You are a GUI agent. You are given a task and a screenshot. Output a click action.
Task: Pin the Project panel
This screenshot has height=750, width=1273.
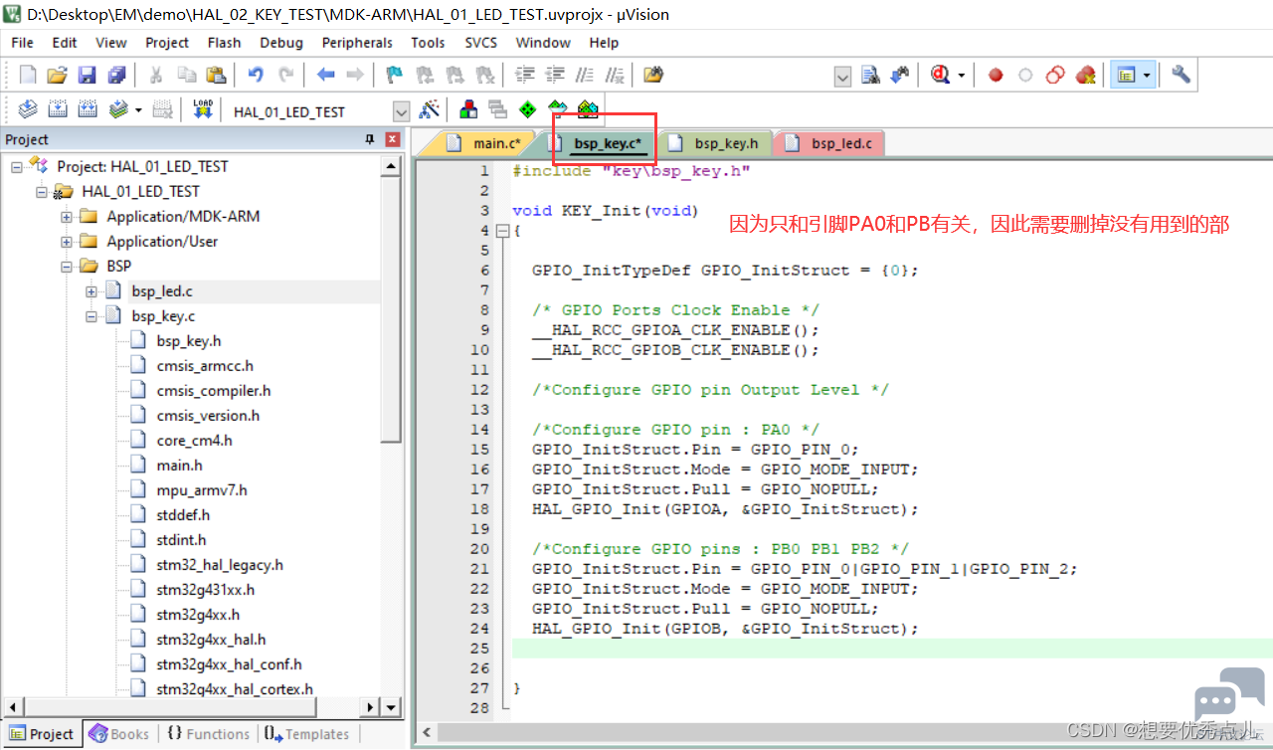coord(371,139)
